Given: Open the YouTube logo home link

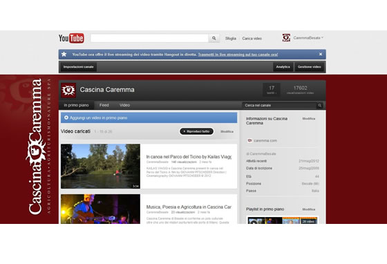Looking at the screenshot, I should pos(71,38).
